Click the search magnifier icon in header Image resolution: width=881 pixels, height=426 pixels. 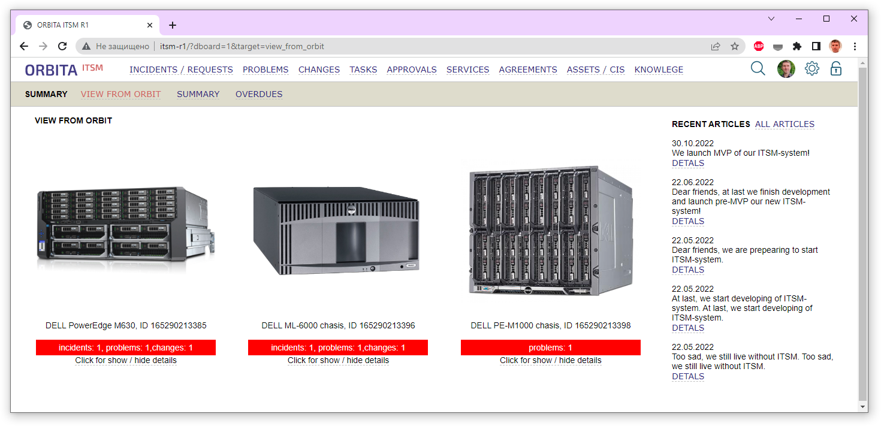(758, 69)
